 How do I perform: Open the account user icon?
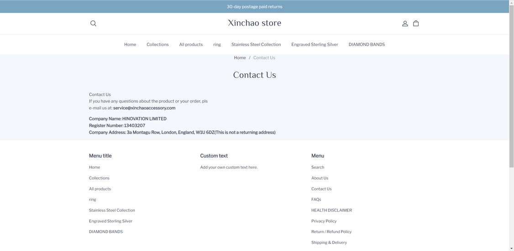(405, 24)
